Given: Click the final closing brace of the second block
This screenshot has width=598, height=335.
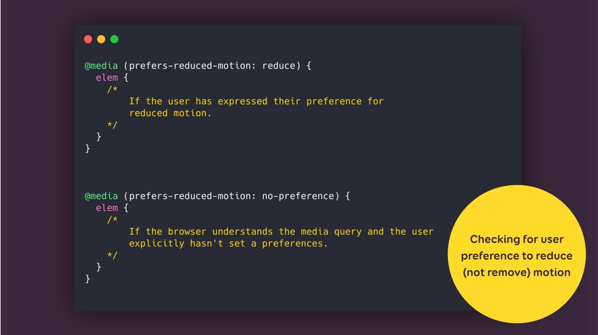Looking at the screenshot, I should (x=88, y=279).
